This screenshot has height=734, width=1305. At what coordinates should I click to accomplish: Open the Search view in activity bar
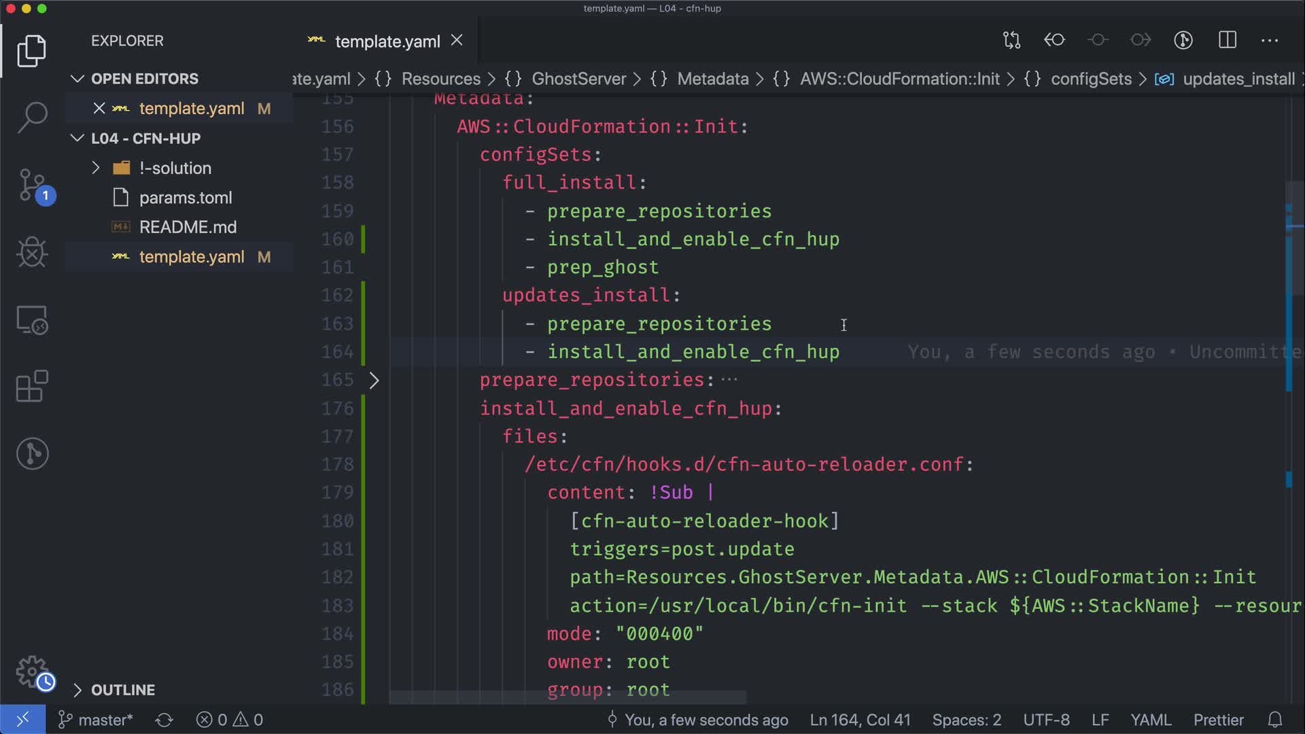point(32,117)
